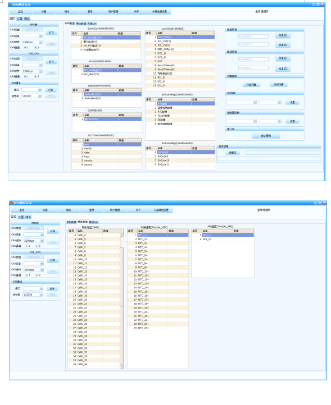Toggle CHG_CAN channel 2 checkbox, lower window

point(37,275)
